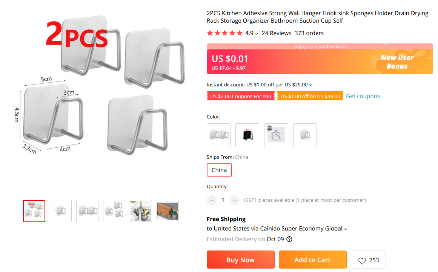The height and width of the screenshot is (272, 438).
Task: Click the Get coupons link
Action: click(363, 96)
